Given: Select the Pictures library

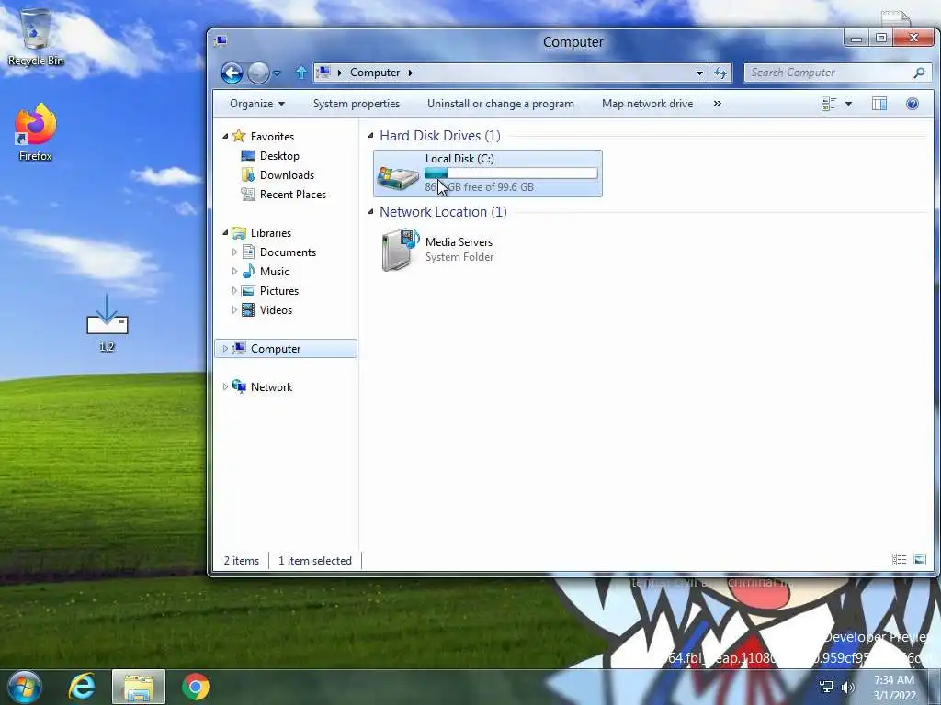Looking at the screenshot, I should click(x=279, y=291).
